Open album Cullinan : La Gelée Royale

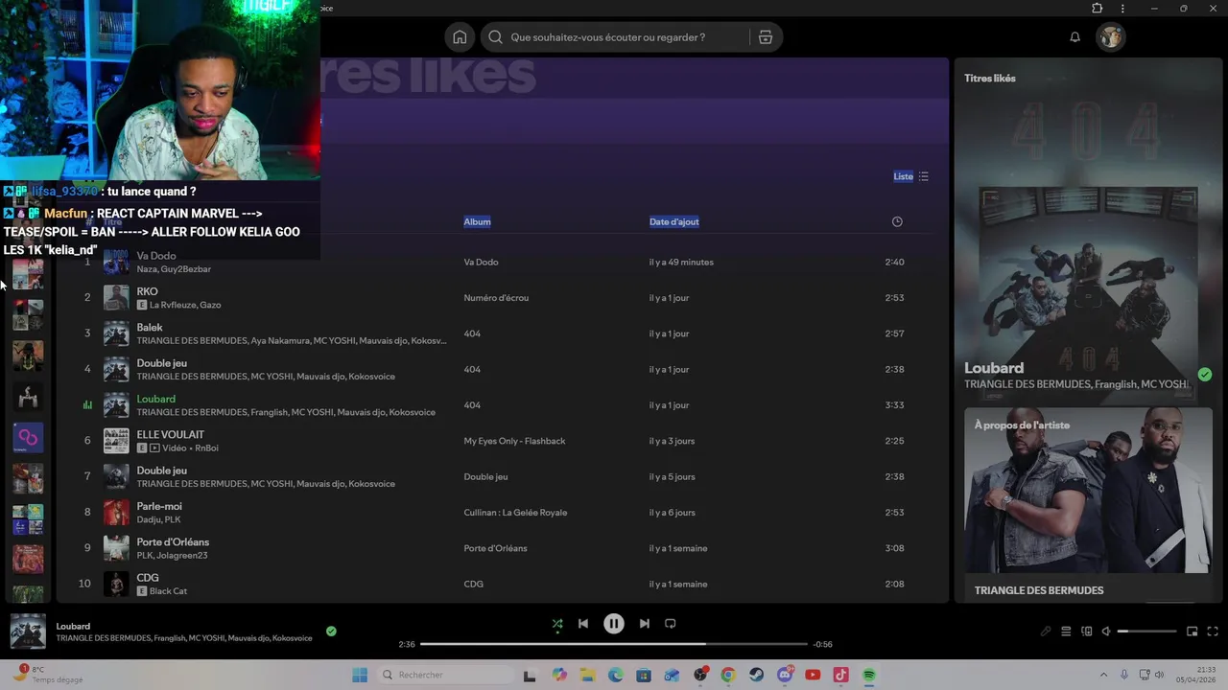click(515, 513)
